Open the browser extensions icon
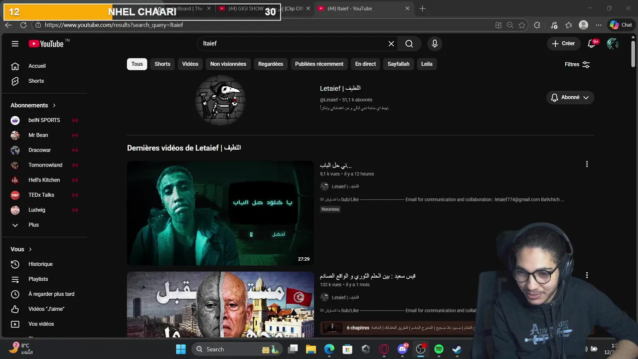638x359 pixels. click(537, 25)
